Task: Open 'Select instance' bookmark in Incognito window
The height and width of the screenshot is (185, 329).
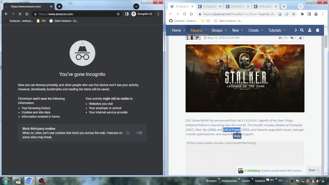Action: click(63, 21)
